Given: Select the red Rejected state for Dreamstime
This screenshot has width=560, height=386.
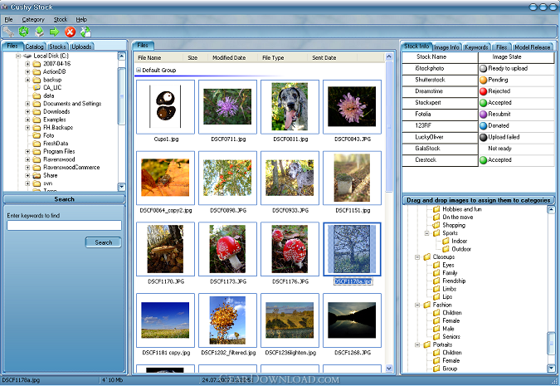Looking at the screenshot, I should 483,91.
